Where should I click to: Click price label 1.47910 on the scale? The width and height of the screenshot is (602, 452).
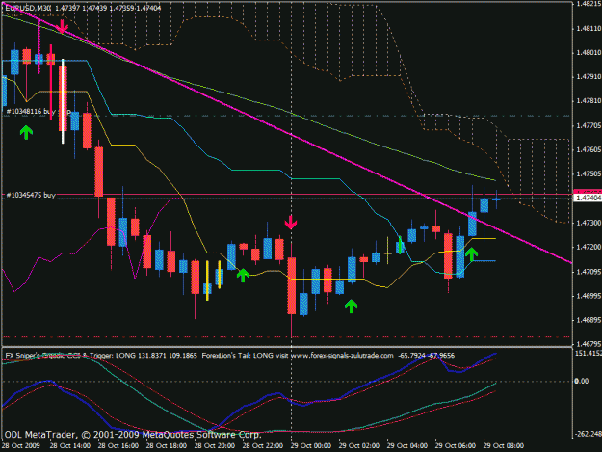pos(589,77)
